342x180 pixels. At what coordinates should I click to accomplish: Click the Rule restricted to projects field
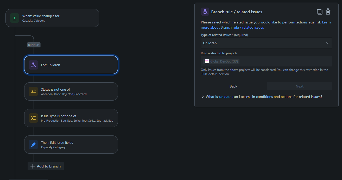[266, 61]
